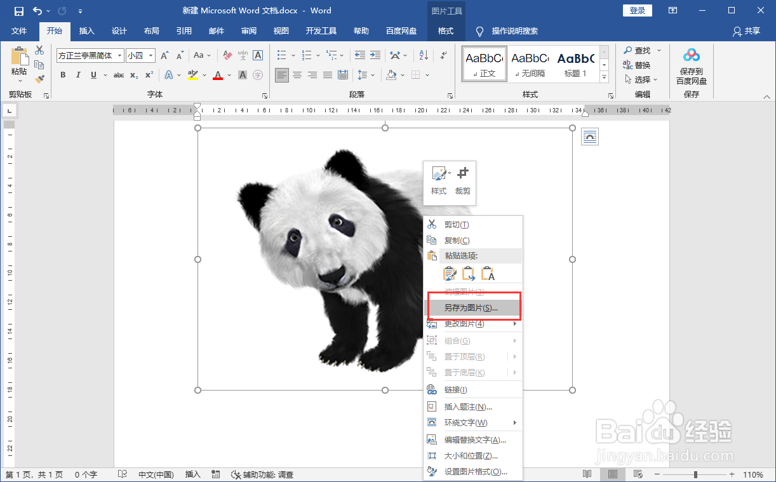
Task: Decrease indent using the ribbon icon
Action: click(360, 56)
